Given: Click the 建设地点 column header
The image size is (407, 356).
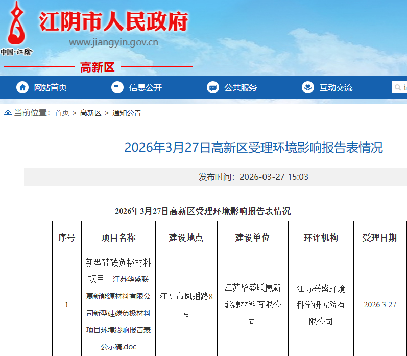Looking at the screenshot, I should click(186, 238).
